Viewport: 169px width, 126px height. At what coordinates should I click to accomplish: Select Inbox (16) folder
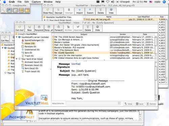pos(28,43)
